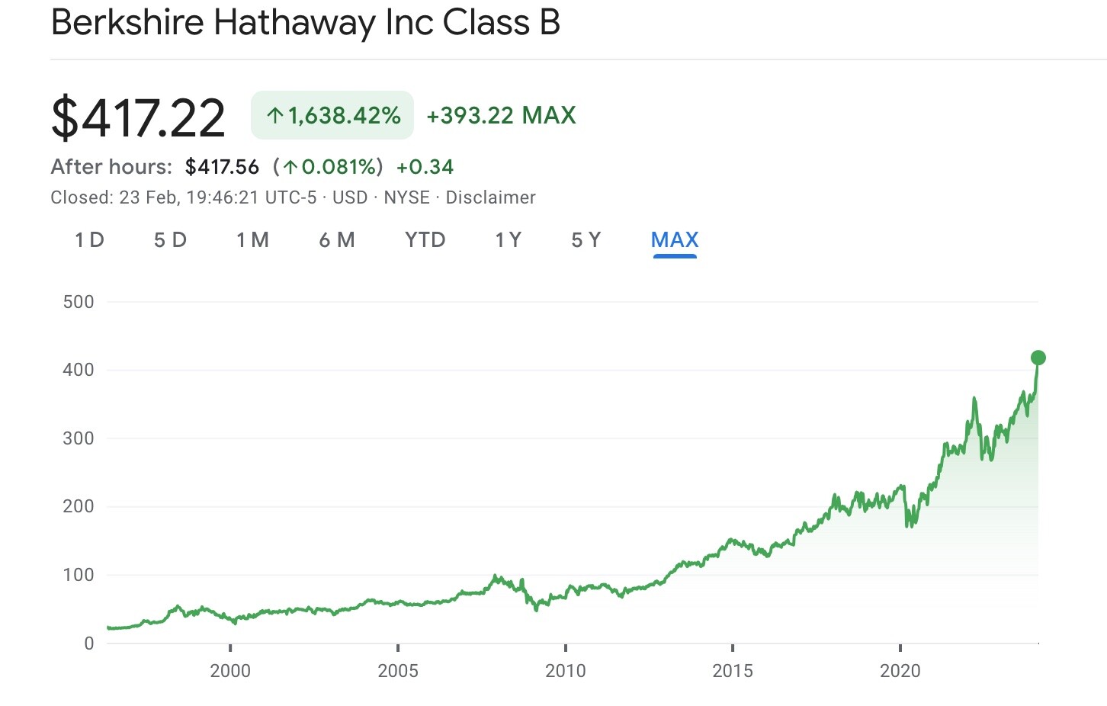Select the MAX time range
The width and height of the screenshot is (1107, 706).
[674, 239]
